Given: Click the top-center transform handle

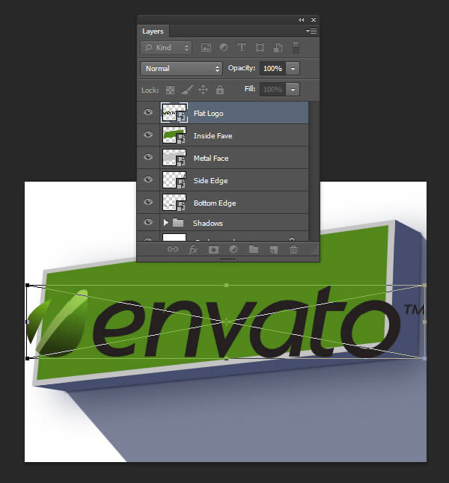Looking at the screenshot, I should [x=226, y=286].
